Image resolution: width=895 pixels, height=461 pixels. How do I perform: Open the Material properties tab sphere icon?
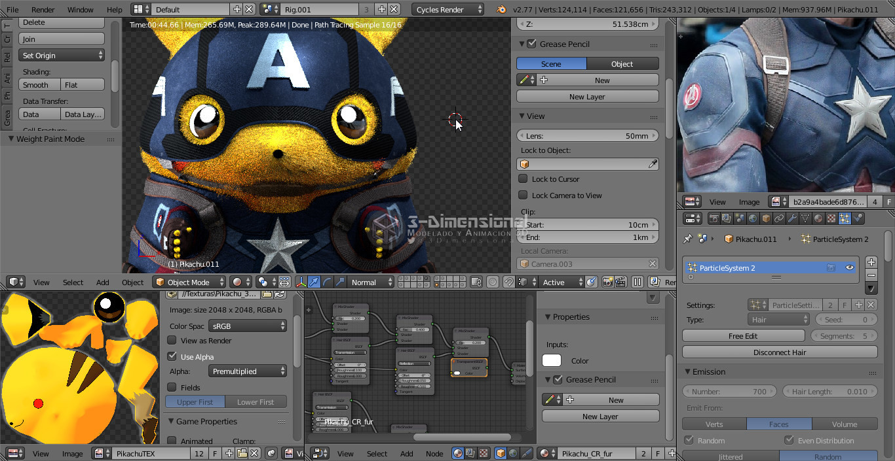point(819,218)
